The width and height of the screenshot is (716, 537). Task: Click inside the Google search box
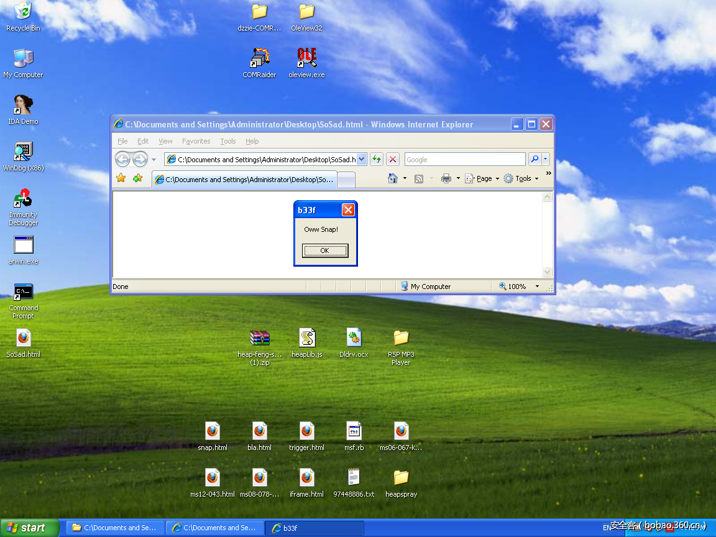point(465,159)
